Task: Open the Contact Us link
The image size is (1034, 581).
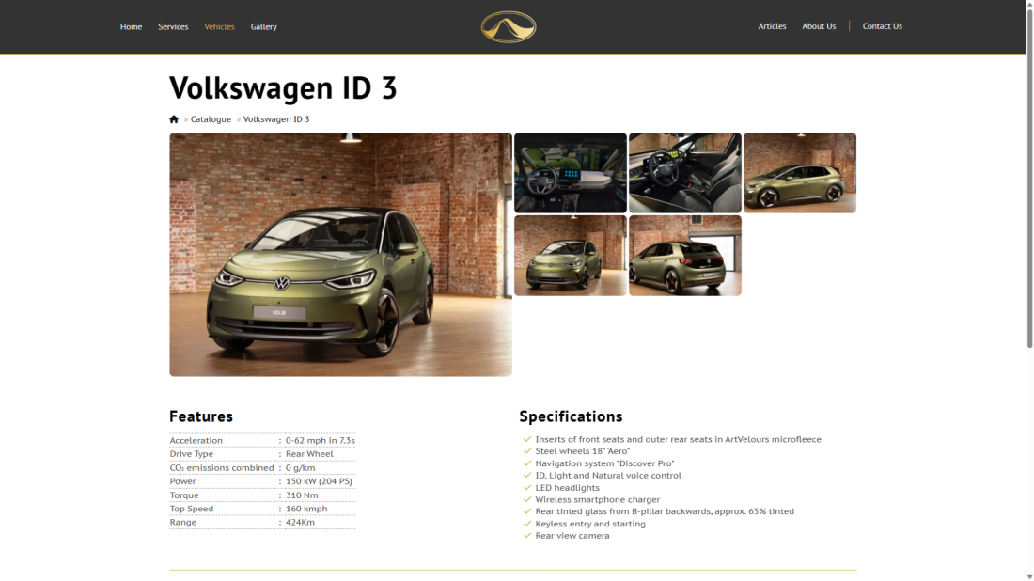Action: [882, 26]
